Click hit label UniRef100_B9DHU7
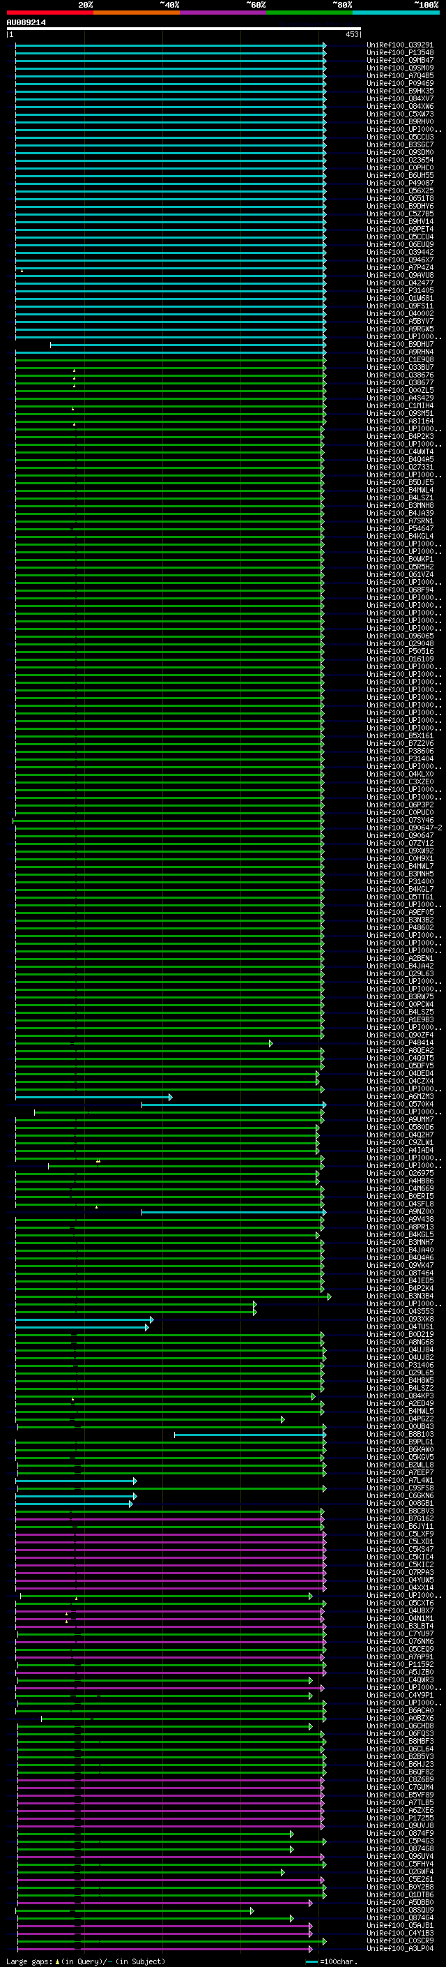The width and height of the screenshot is (446, 1967). click(400, 345)
